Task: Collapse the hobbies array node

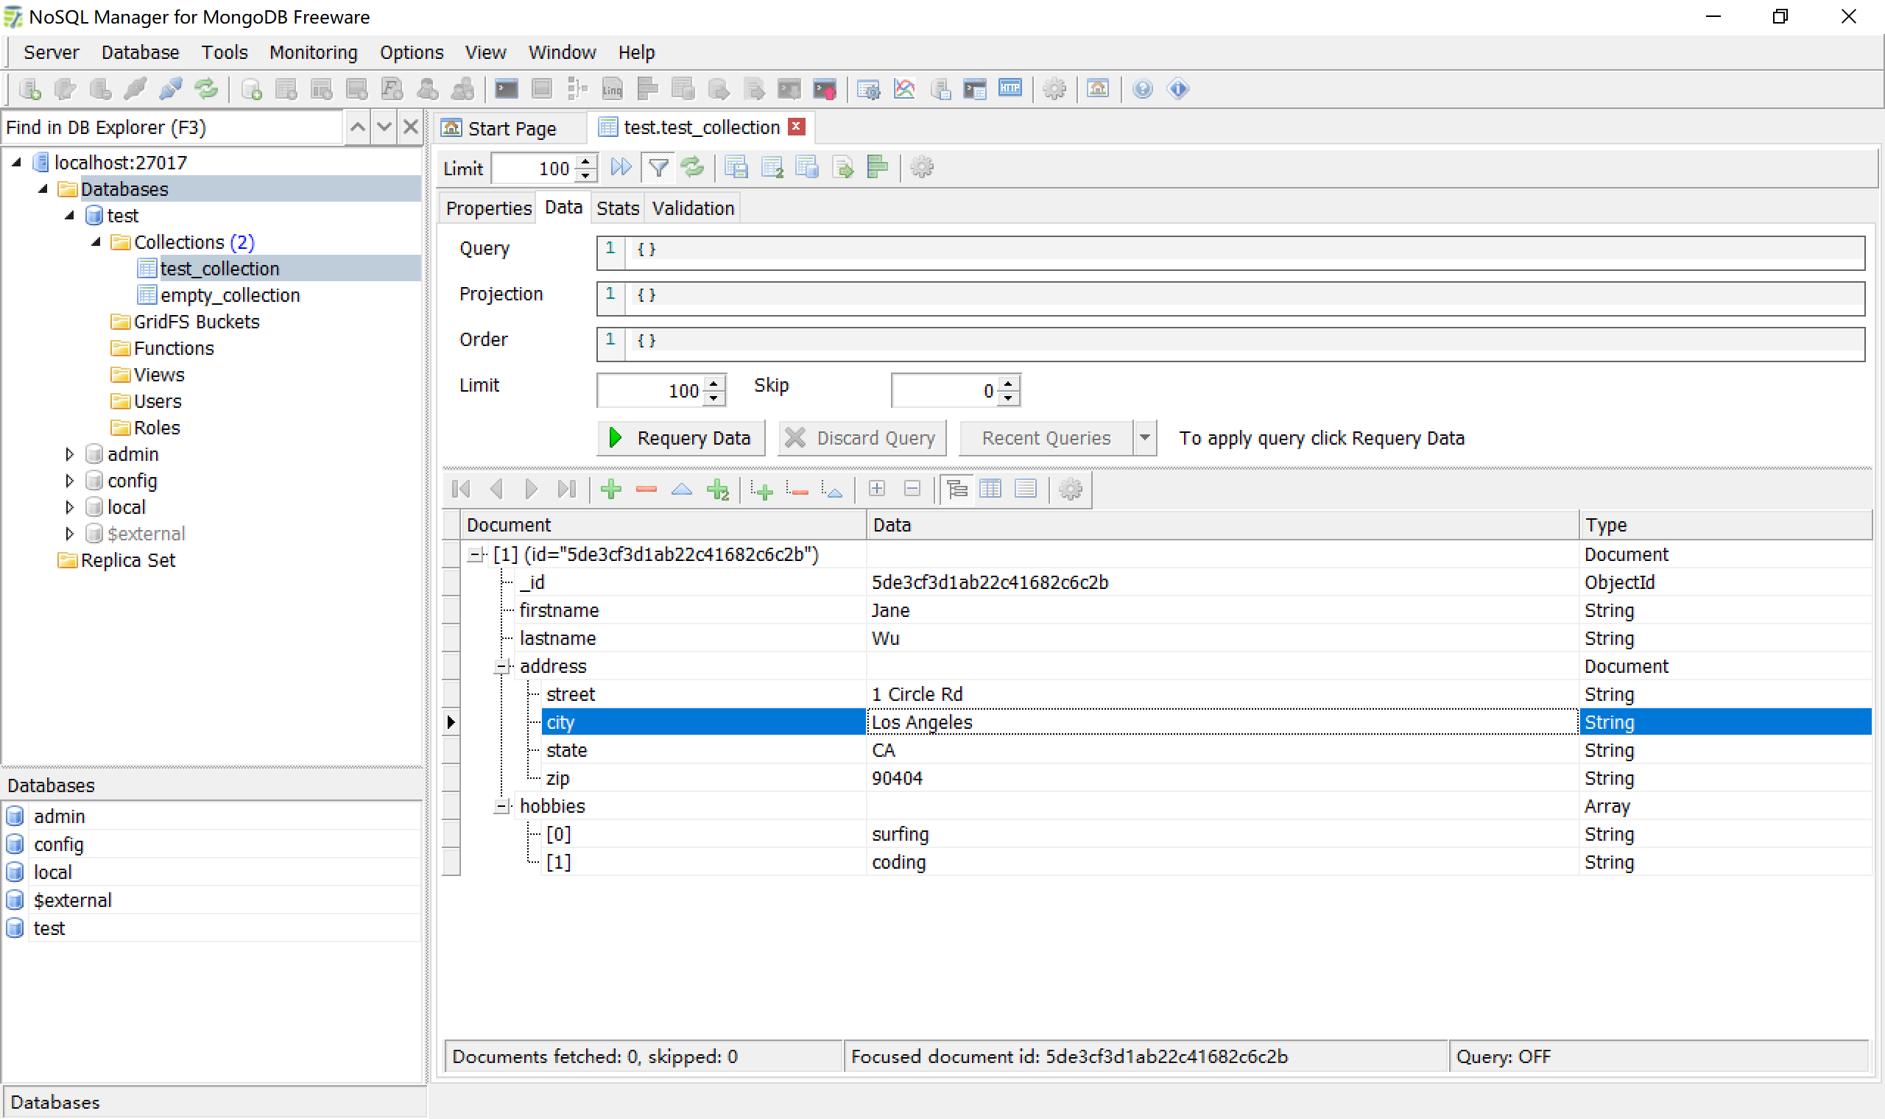Action: 501,806
